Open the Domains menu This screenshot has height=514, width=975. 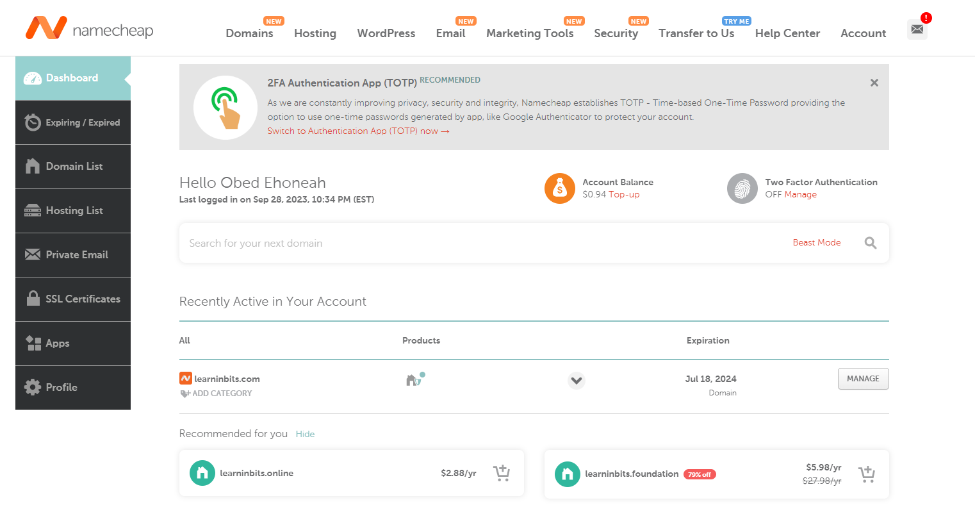coord(249,33)
